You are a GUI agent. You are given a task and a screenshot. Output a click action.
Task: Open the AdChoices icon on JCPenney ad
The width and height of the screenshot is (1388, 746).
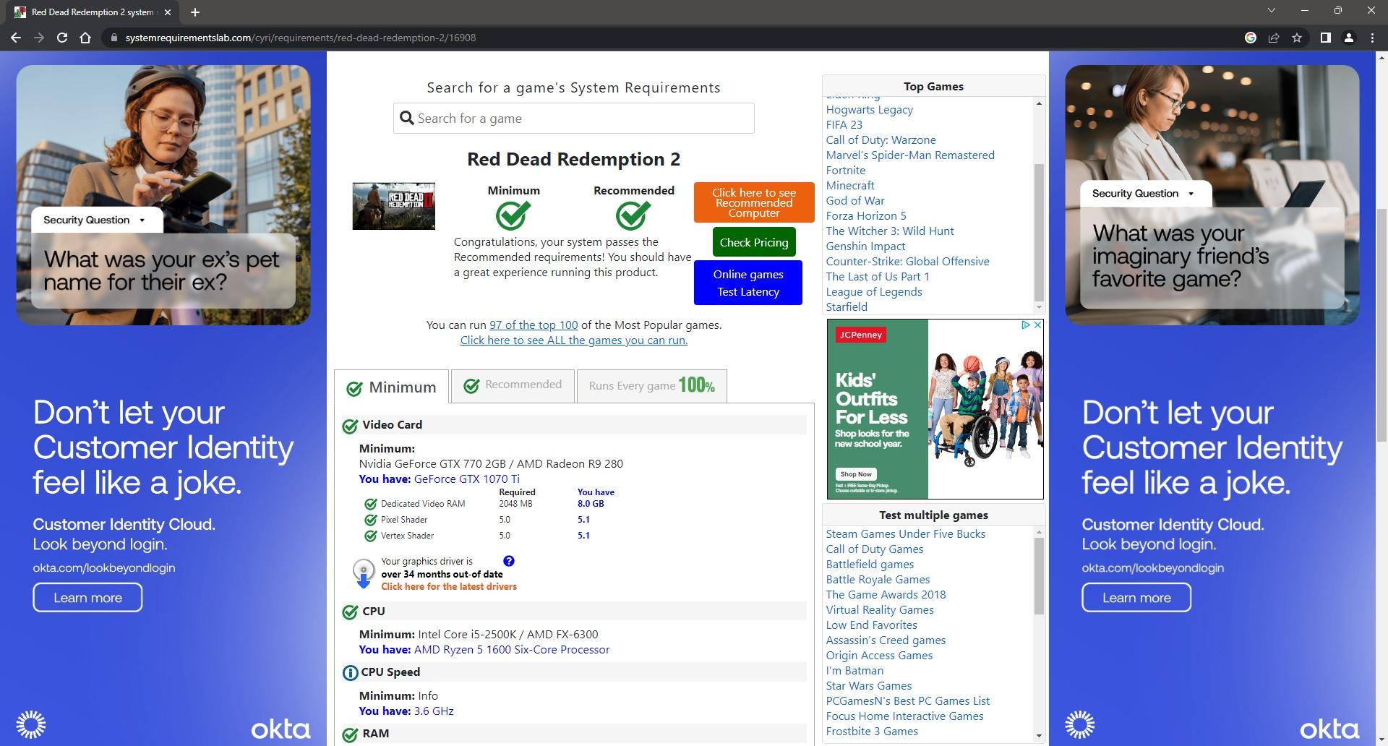point(1025,325)
